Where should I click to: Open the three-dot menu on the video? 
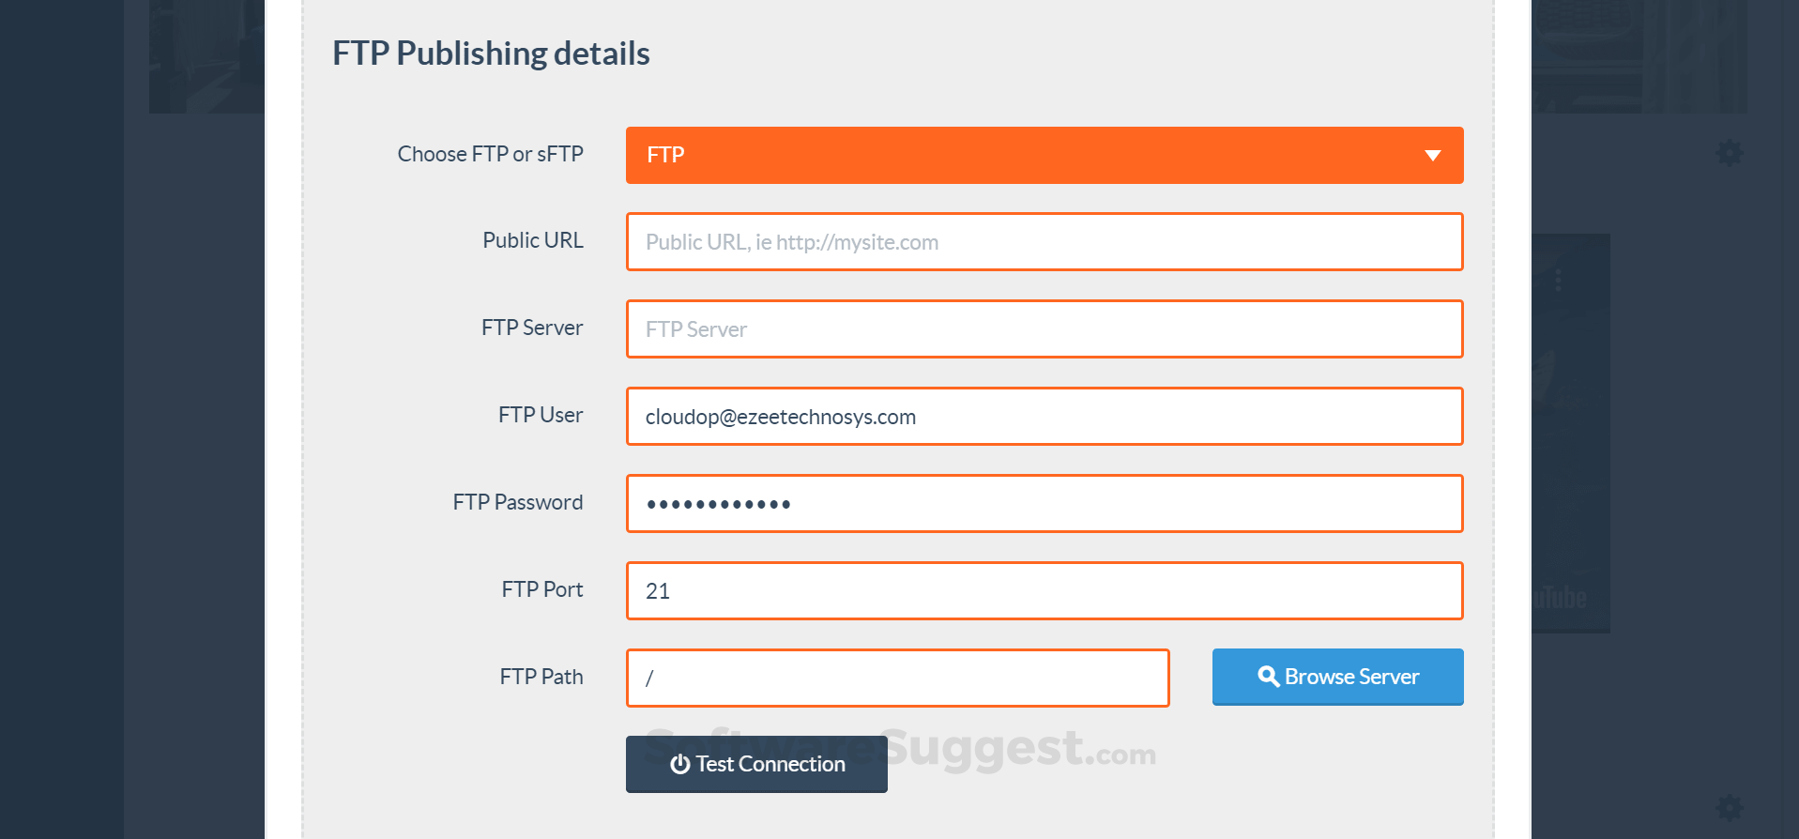(1558, 280)
